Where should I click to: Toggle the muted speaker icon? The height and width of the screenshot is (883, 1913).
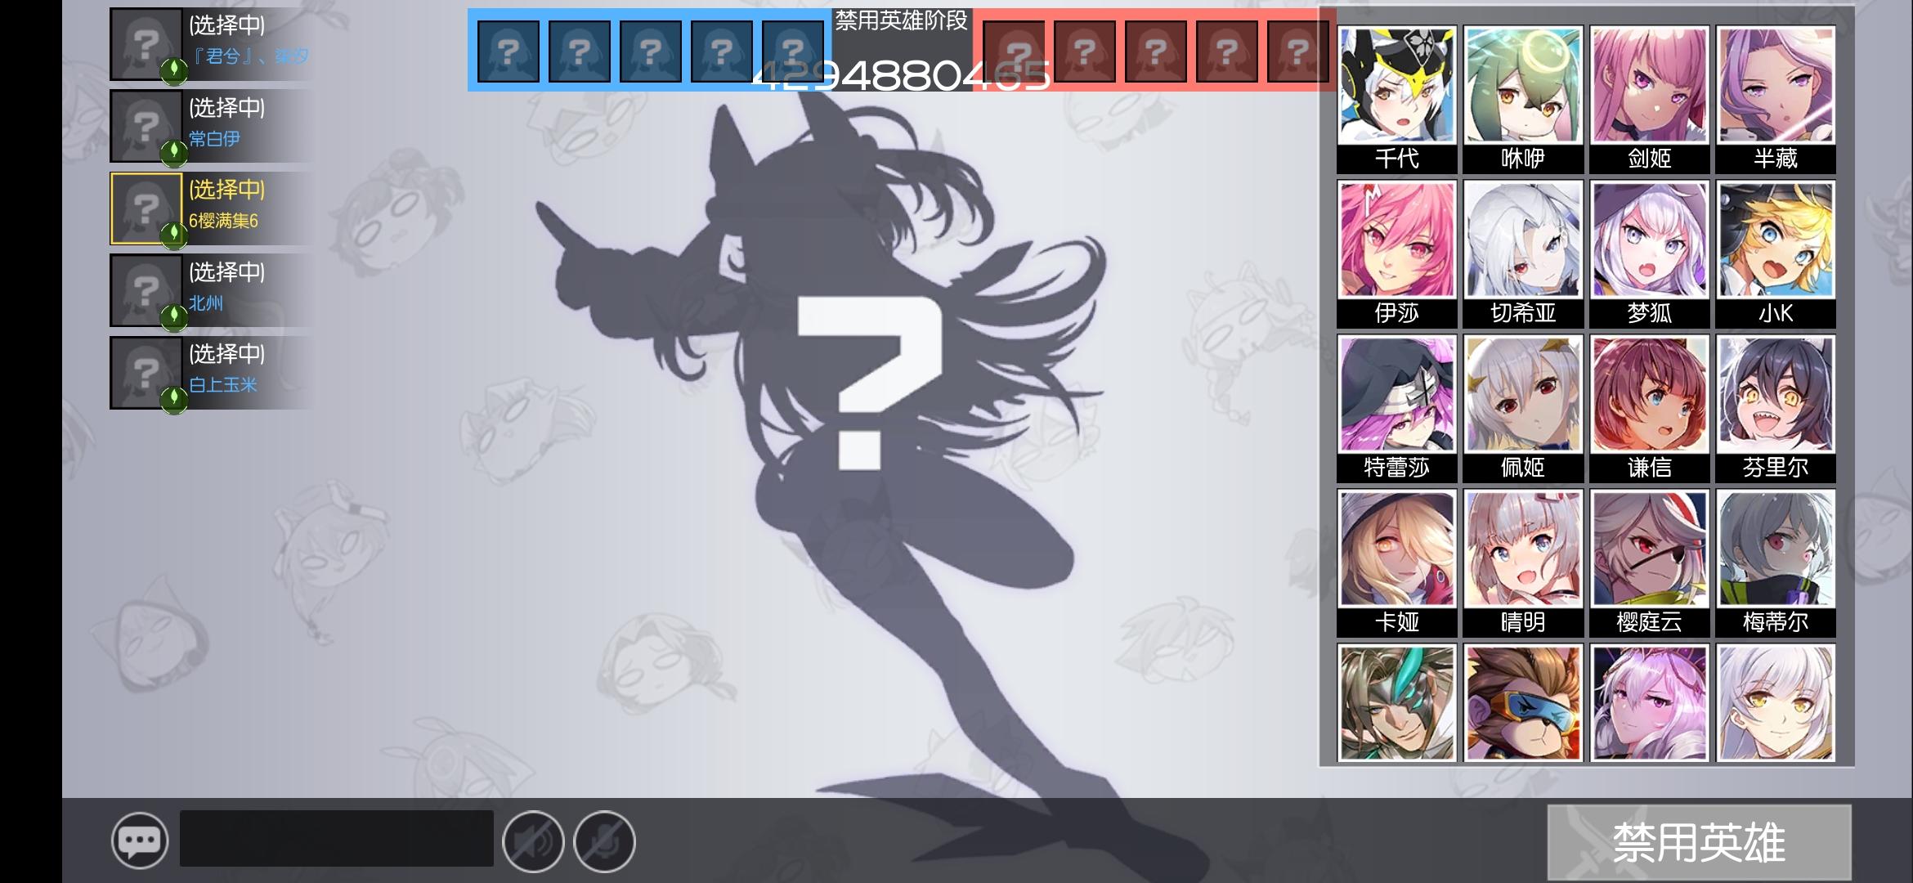533,841
